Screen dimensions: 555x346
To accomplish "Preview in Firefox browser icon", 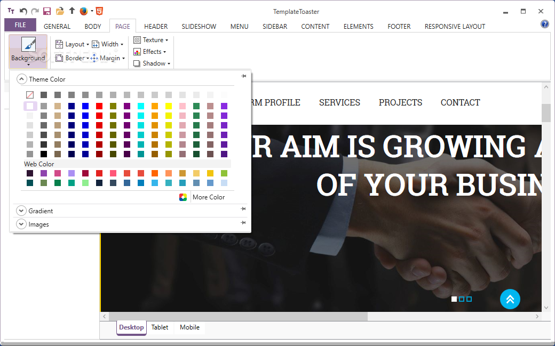I will pyautogui.click(x=84, y=11).
